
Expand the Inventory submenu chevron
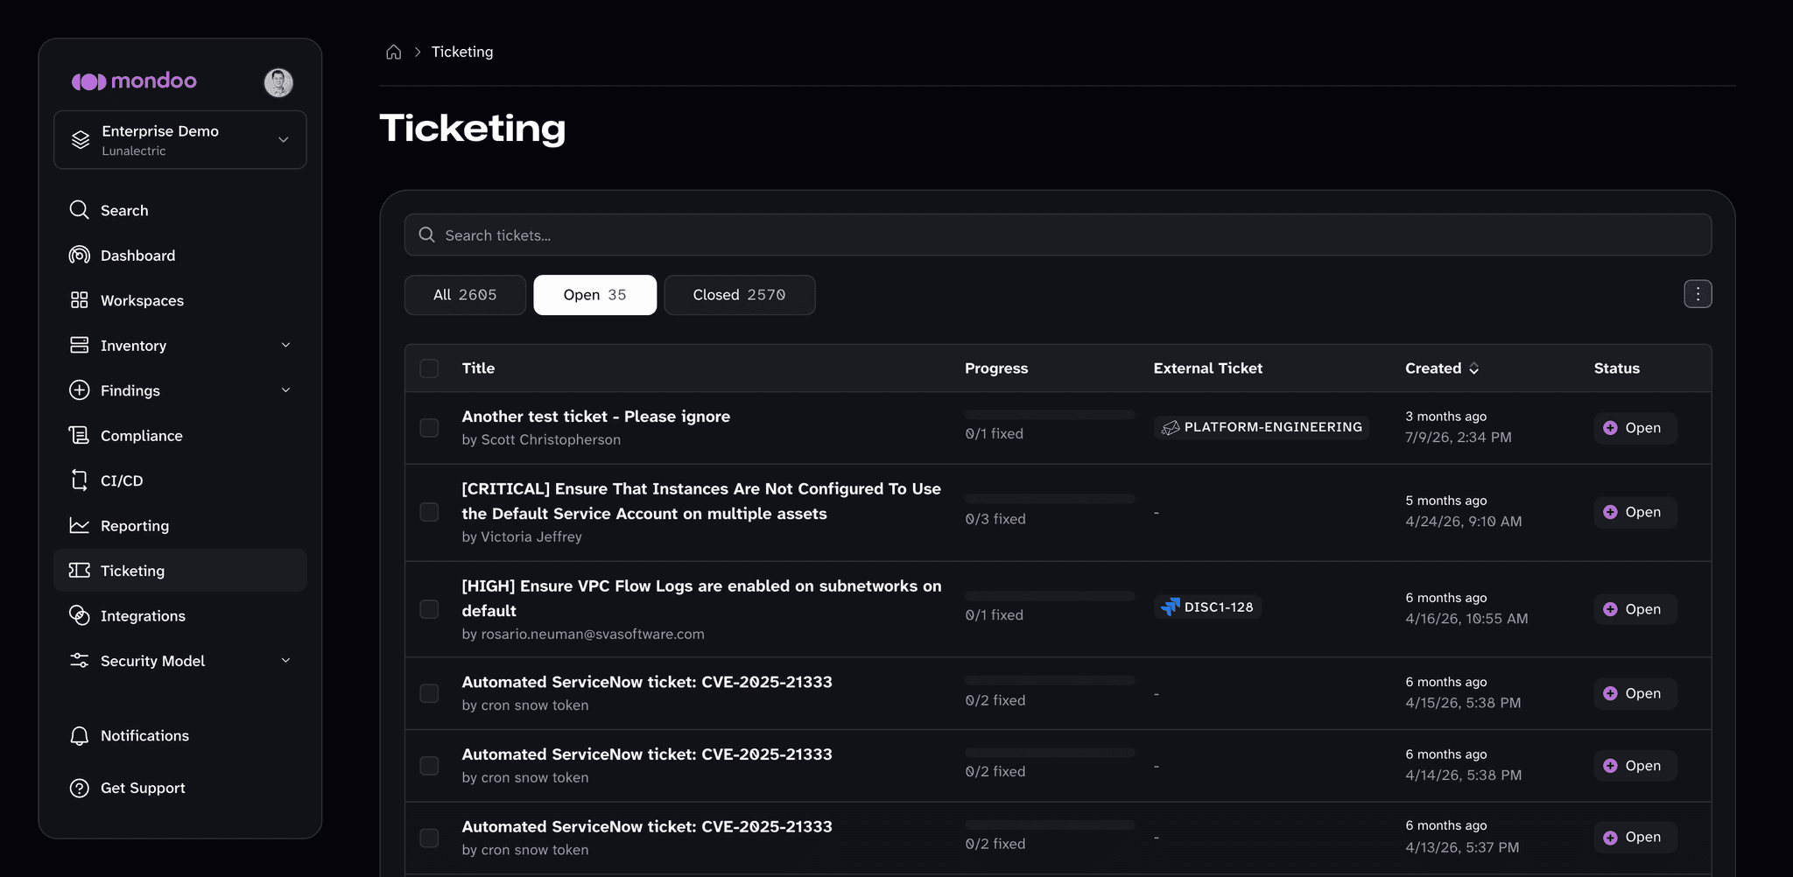pyautogui.click(x=285, y=345)
